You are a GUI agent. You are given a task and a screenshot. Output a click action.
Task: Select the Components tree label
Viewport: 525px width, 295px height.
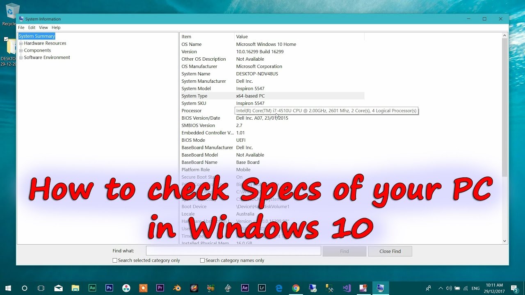[x=37, y=50]
